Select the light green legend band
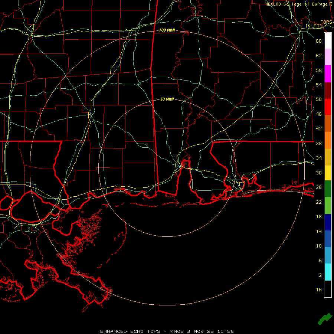The height and width of the screenshot is (334, 334). coord(328,206)
